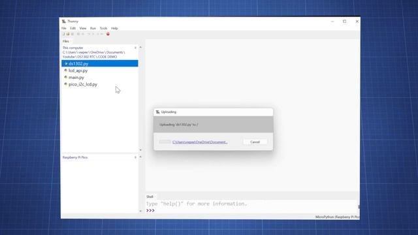Click the Debug current script icon

pyautogui.click(x=83, y=34)
